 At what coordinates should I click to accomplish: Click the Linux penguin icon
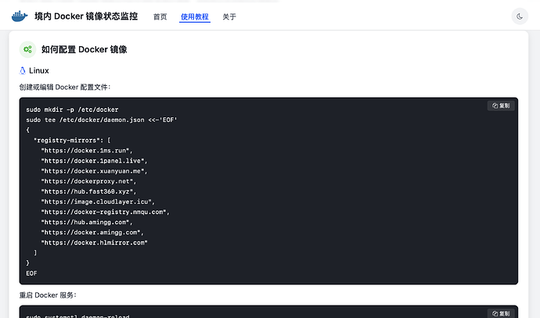(23, 70)
